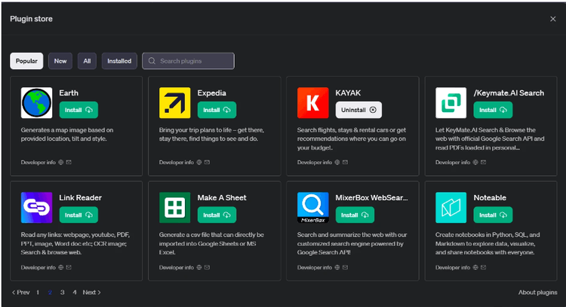Install the Noteable plugin
Image resolution: width=566 pixels, height=307 pixels.
[x=493, y=215]
